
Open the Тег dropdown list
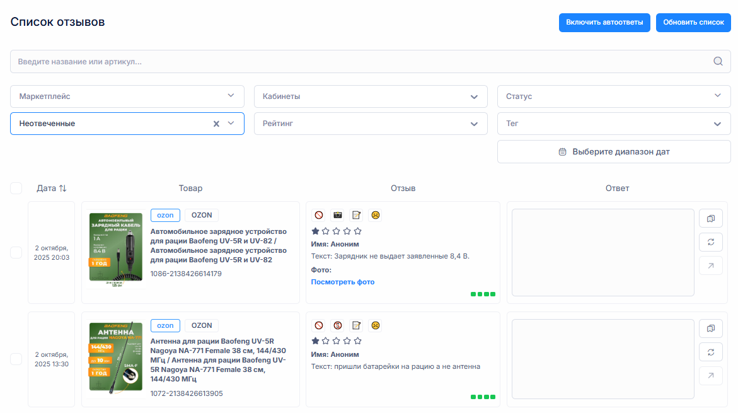(614, 124)
